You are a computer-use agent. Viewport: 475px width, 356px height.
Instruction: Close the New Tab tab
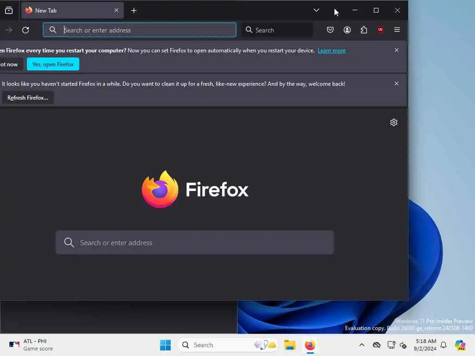(x=116, y=11)
